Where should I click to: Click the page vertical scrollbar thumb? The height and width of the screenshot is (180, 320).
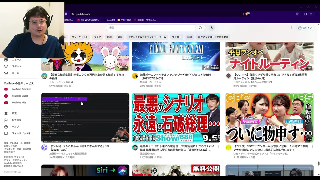318,163
